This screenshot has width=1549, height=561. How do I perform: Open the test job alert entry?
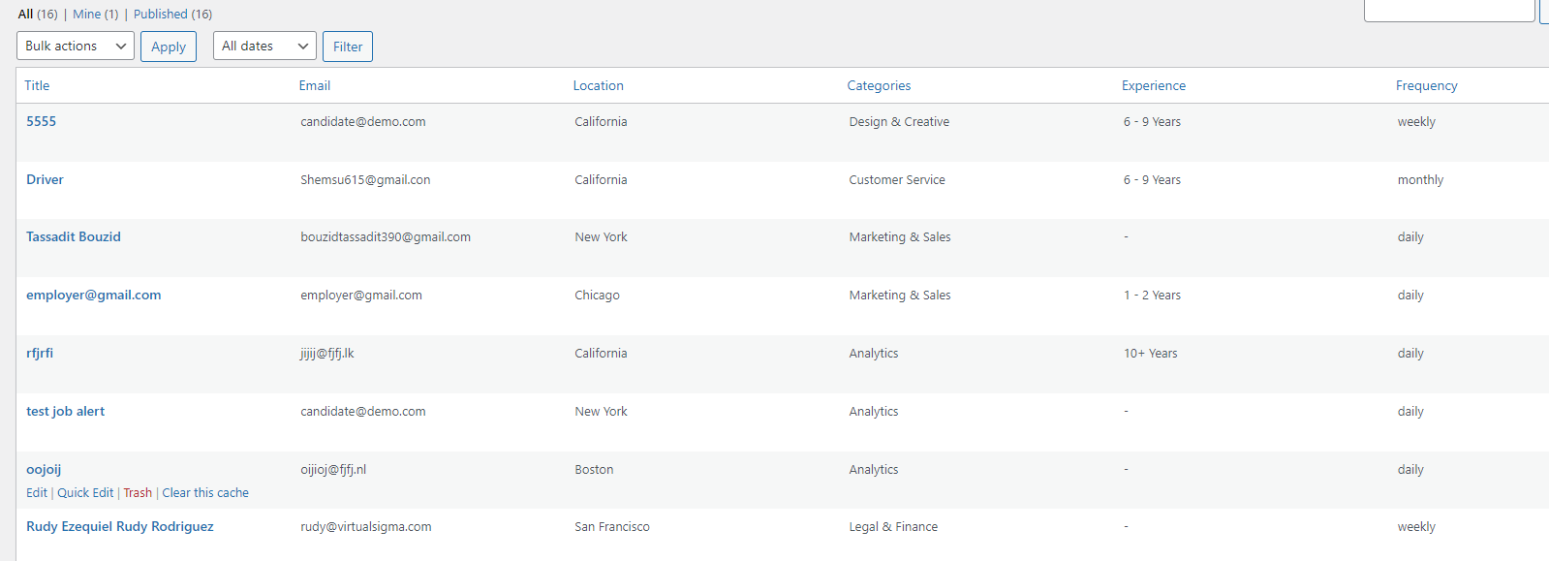tap(65, 412)
